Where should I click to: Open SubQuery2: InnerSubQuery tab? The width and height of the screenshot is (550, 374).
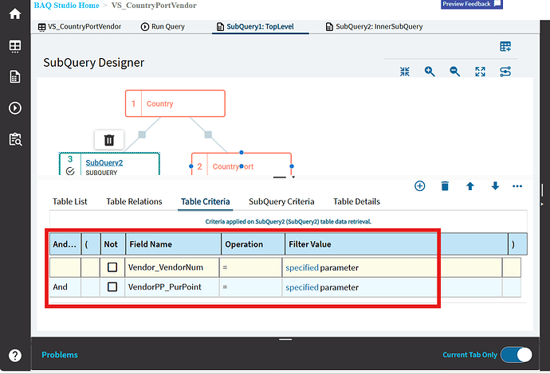[375, 26]
